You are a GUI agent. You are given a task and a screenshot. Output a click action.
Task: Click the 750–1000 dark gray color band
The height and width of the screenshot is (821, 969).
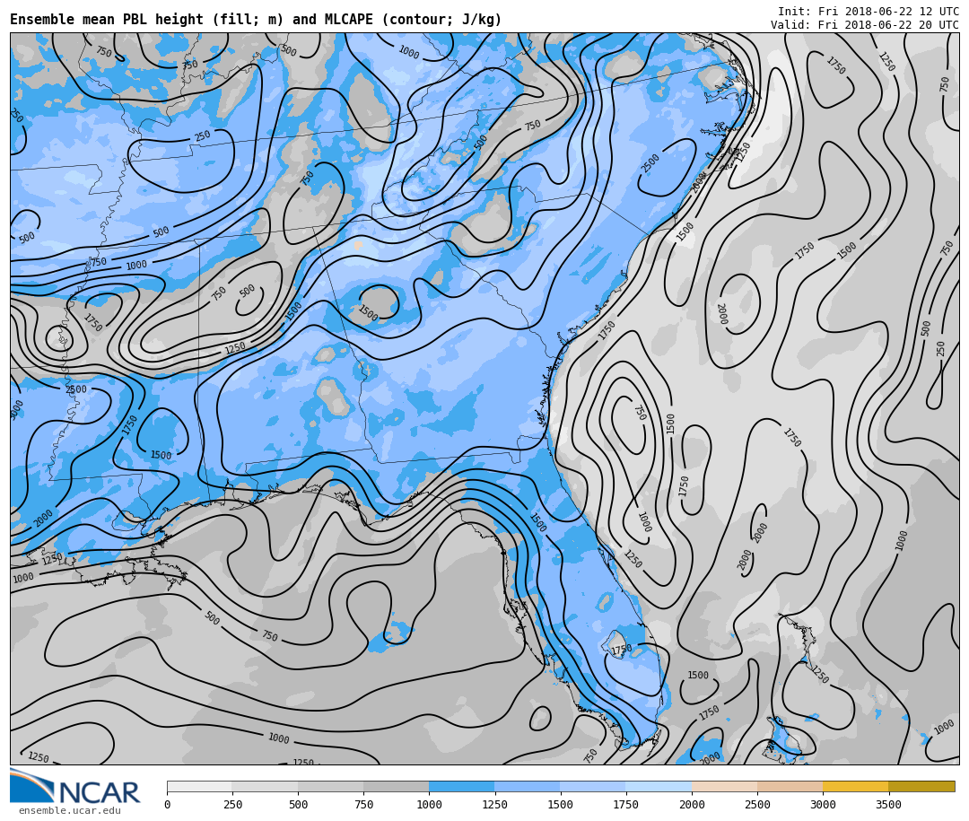click(x=397, y=786)
